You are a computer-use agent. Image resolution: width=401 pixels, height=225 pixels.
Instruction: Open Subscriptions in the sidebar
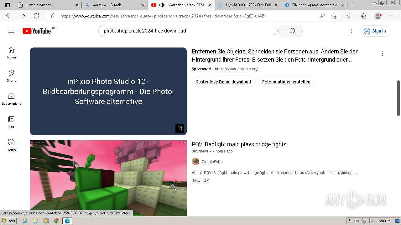11,99
